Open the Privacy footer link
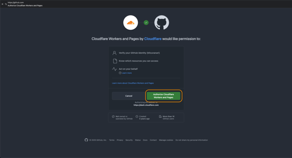This screenshot has width=292, height=158. (x=120, y=140)
